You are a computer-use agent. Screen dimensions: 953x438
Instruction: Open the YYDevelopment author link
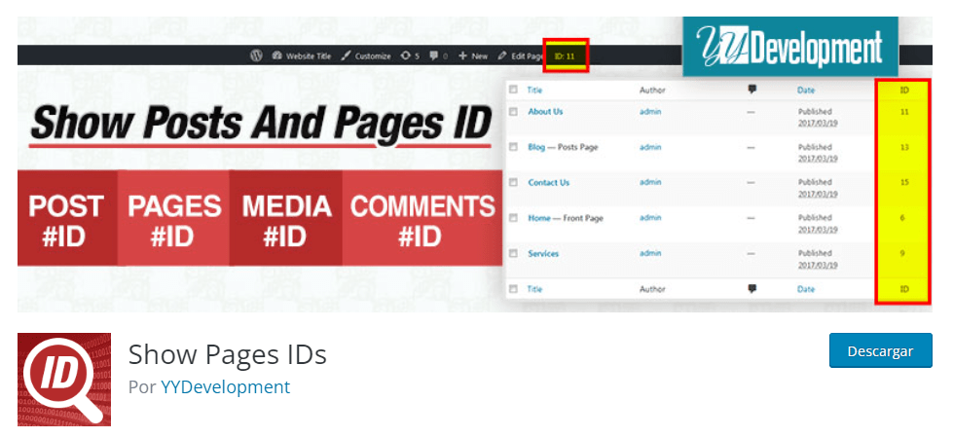tap(225, 387)
